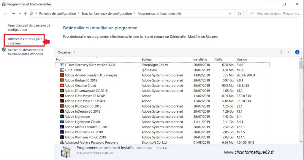Click the 2,83 Go size cell
304x160 pixels.
[228, 137]
